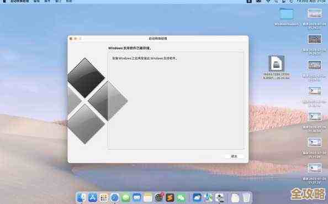
Task: Open the 窗口 (Window) menu
Action: (x=58, y=1)
